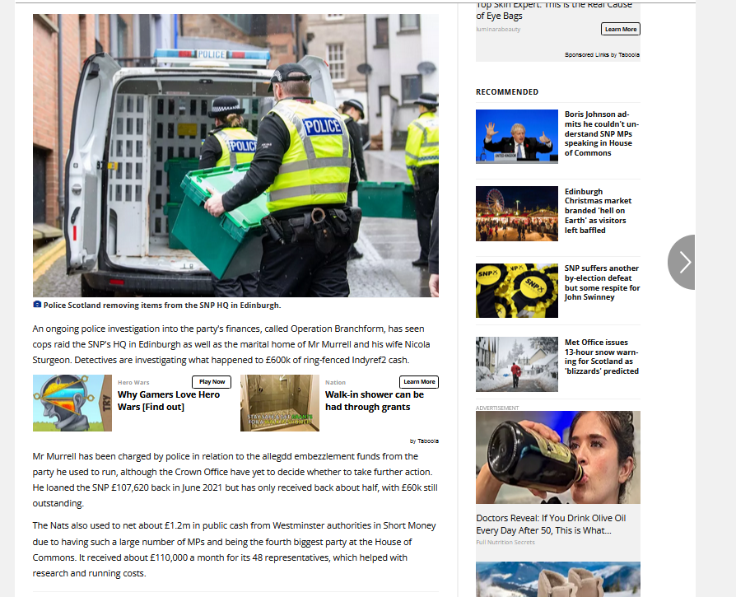Click the paragraph about Short Money
The image size is (736, 597).
pos(235,549)
